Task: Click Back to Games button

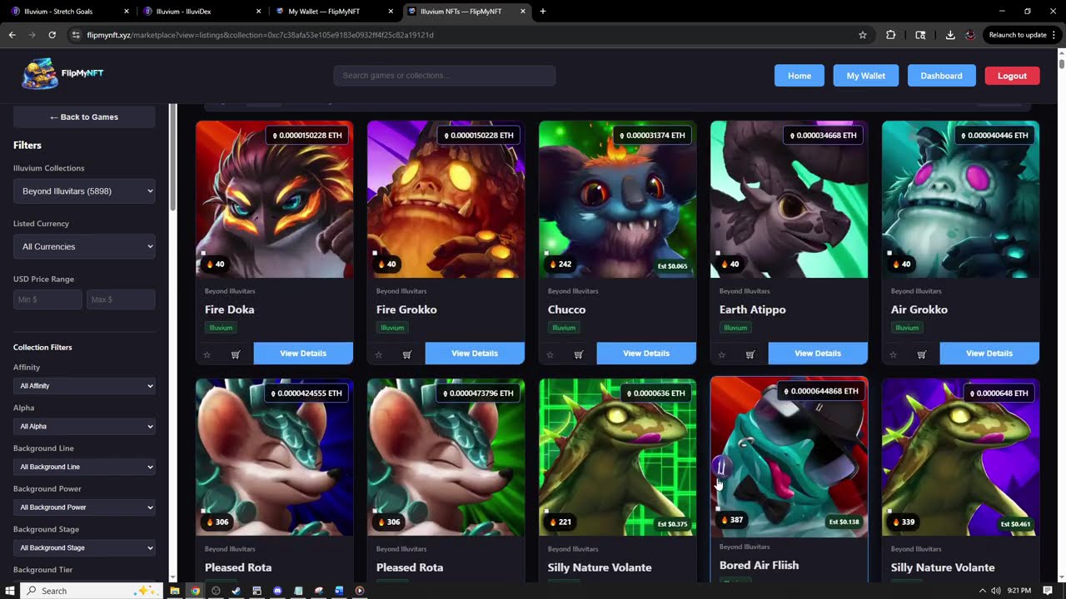Action: coord(84,117)
